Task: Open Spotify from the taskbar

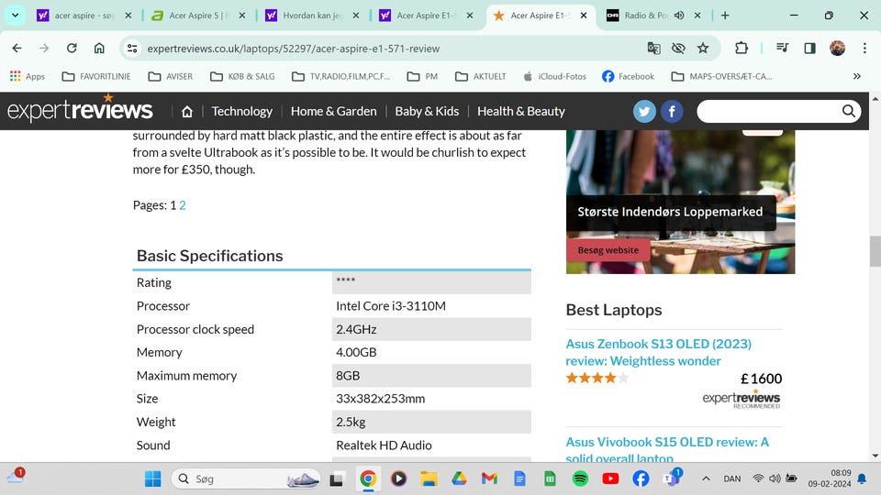Action: (x=580, y=478)
